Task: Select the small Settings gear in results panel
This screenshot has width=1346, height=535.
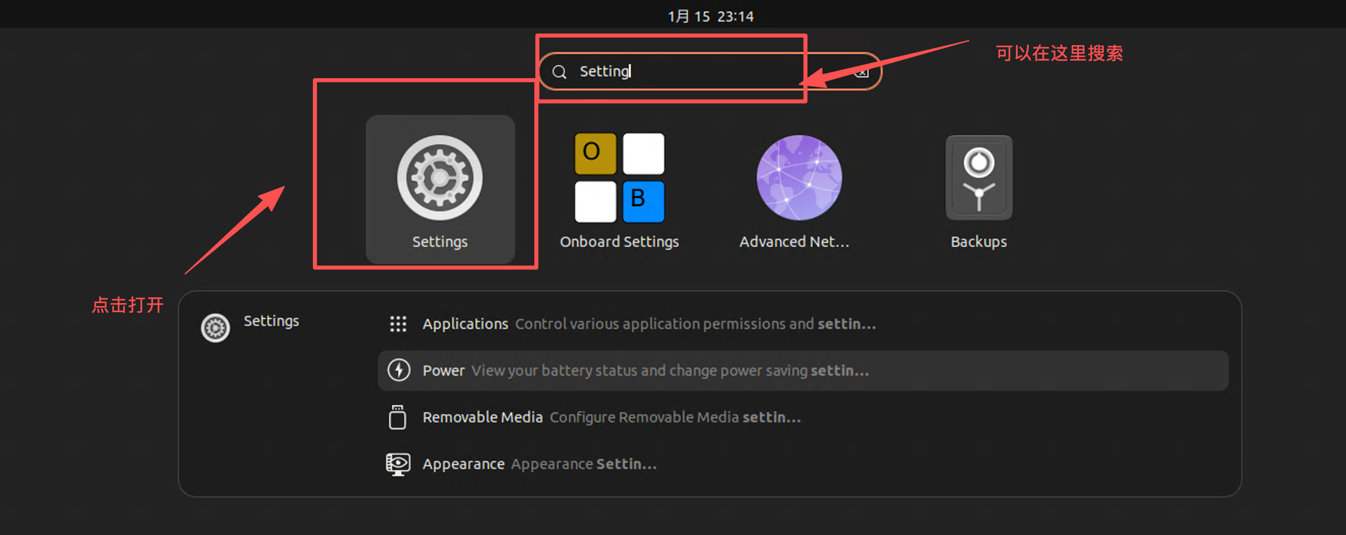Action: (215, 328)
